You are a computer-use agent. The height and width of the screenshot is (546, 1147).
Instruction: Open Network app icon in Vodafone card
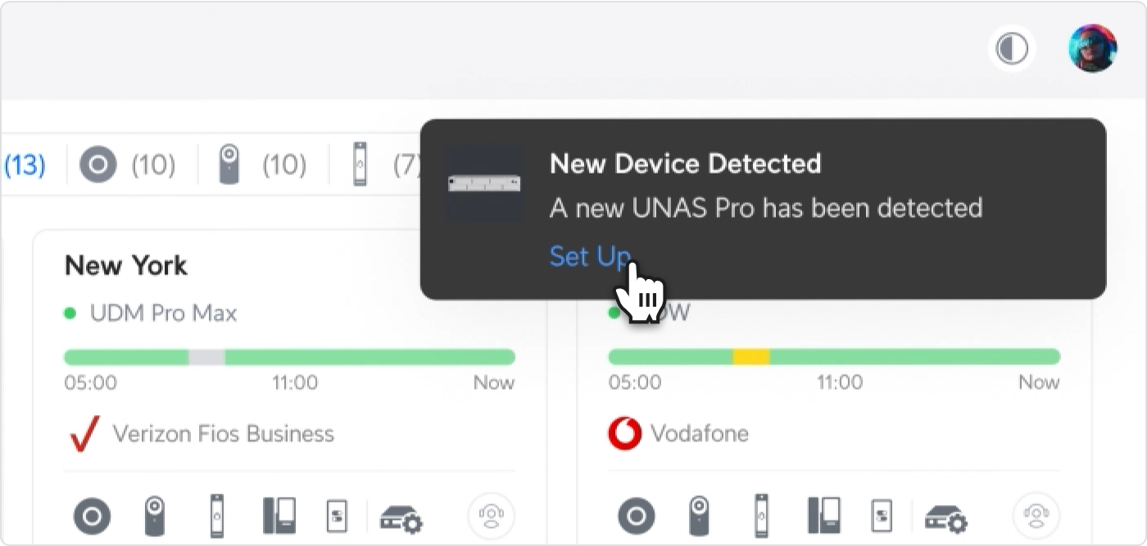tap(636, 517)
